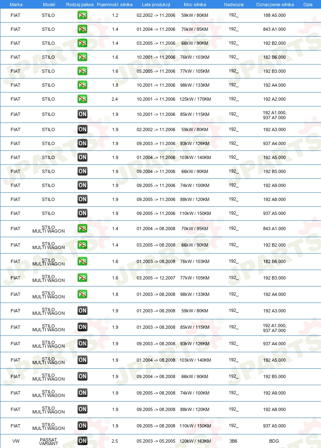Select petrol icon for STILO 1.6 76kW from 10.2001
The height and width of the screenshot is (448, 321).
point(82,57)
